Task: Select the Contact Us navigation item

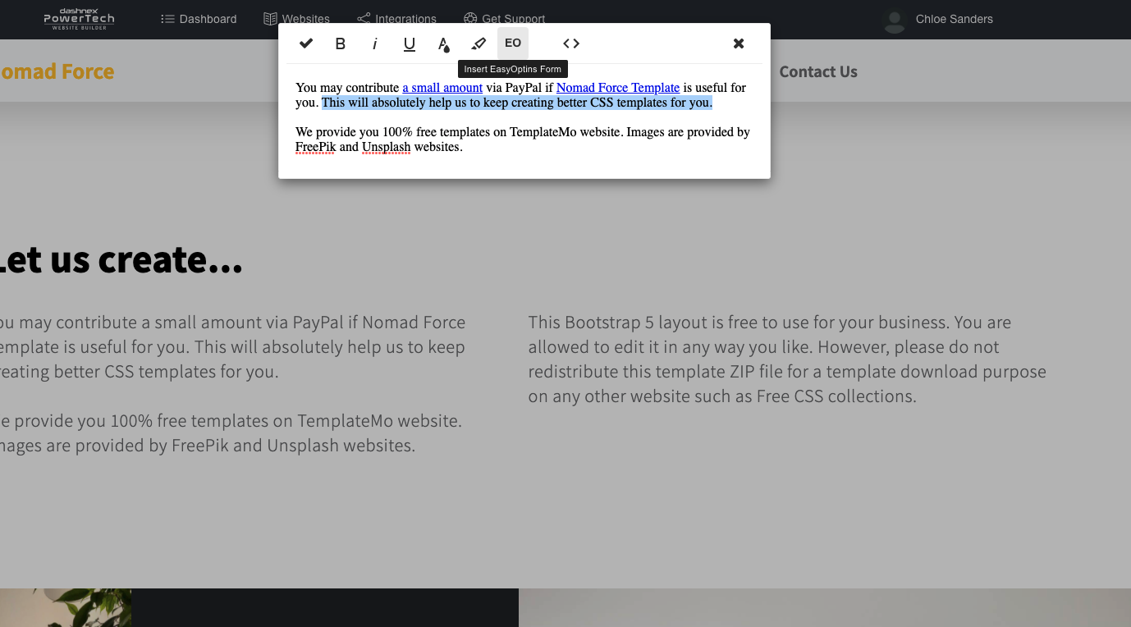Action: pyautogui.click(x=818, y=72)
